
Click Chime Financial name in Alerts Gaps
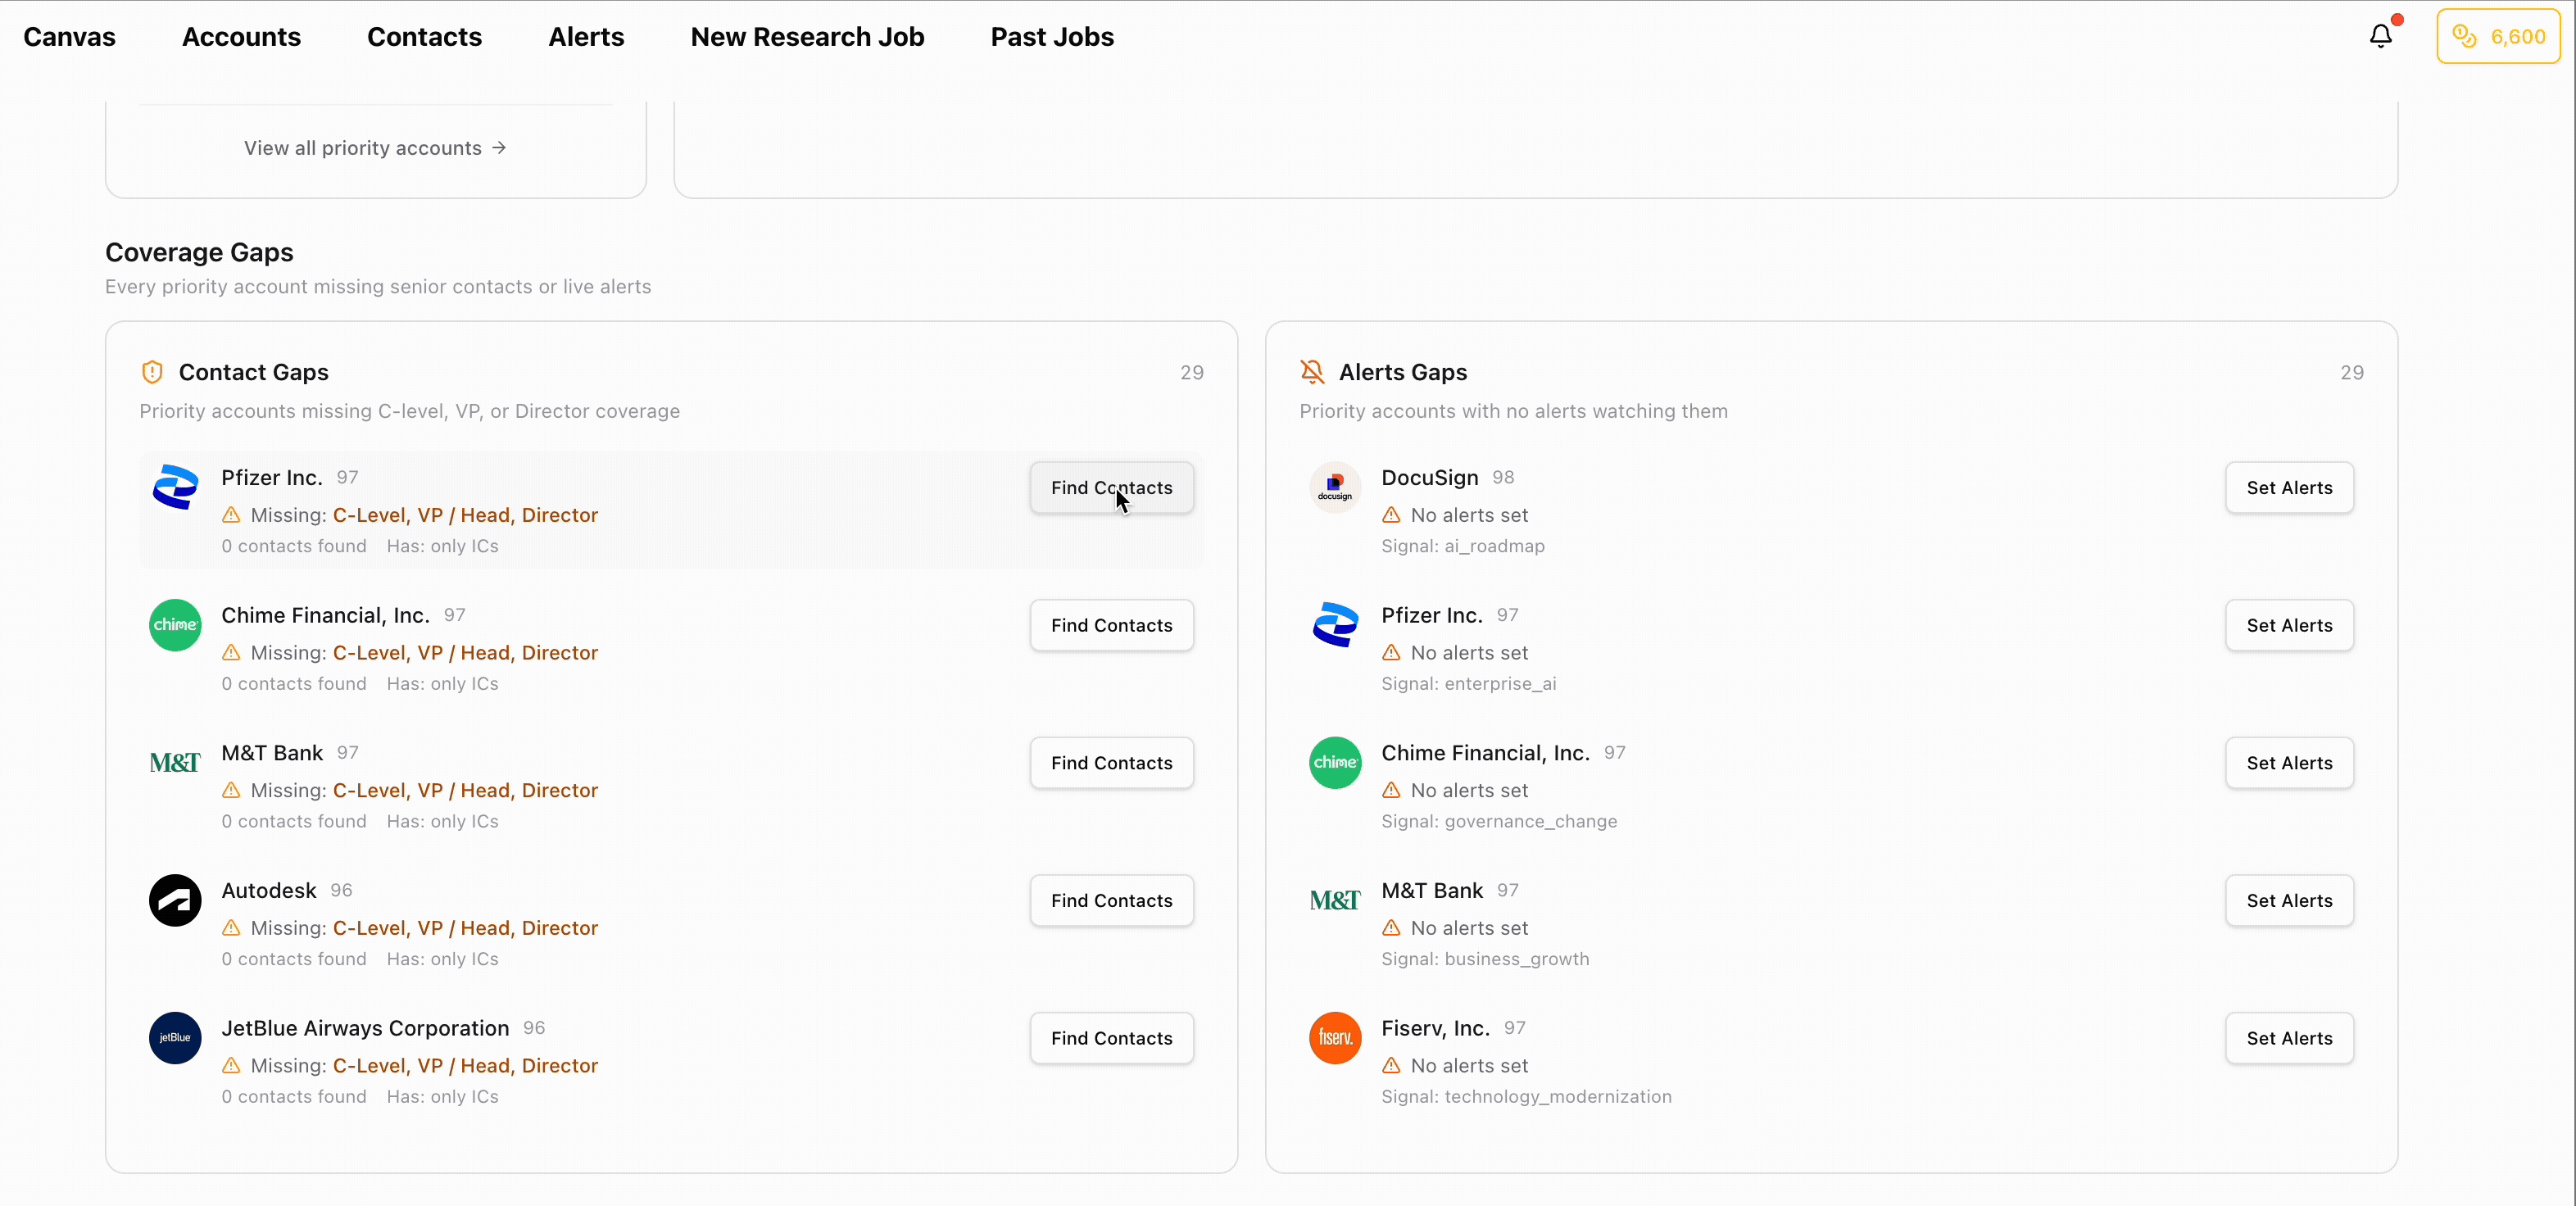click(x=1485, y=753)
